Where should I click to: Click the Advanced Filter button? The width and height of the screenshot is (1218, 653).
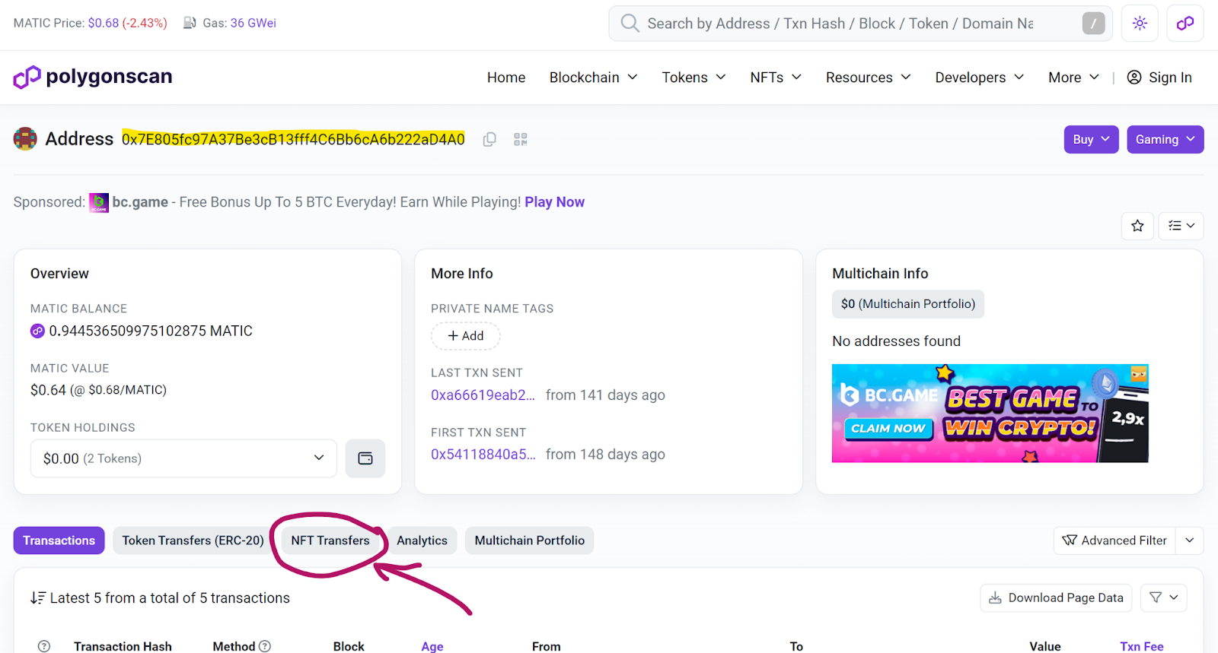pos(1114,540)
